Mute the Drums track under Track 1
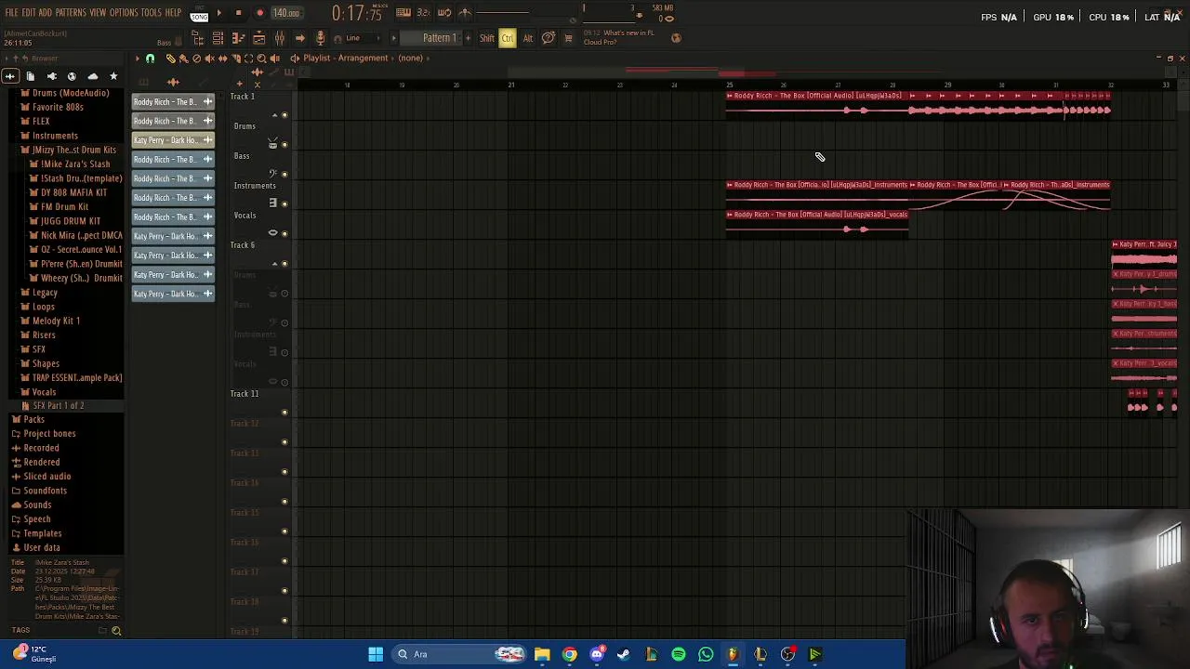Screen dimensions: 1190x669 coord(284,145)
